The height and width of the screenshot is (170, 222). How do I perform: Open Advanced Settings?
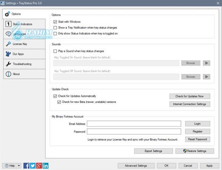[136, 166]
